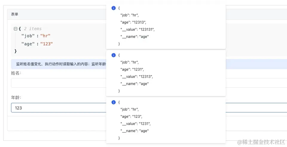The height and width of the screenshot is (147, 287).
Task: Click the "2 items" count label
Action: (x=33, y=29)
